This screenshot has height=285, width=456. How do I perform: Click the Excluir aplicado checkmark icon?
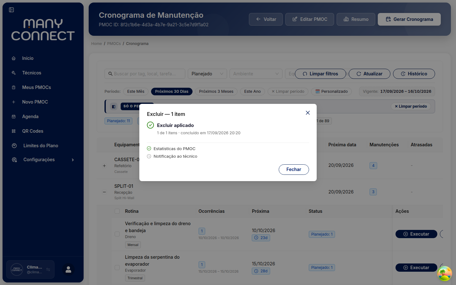pyautogui.click(x=150, y=125)
